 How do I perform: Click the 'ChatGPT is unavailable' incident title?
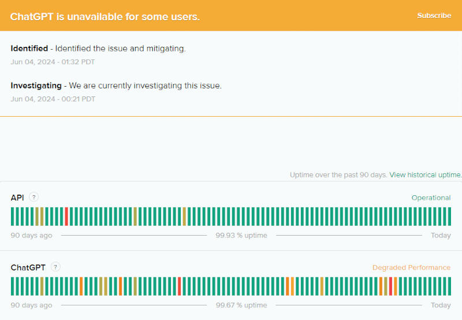point(105,16)
